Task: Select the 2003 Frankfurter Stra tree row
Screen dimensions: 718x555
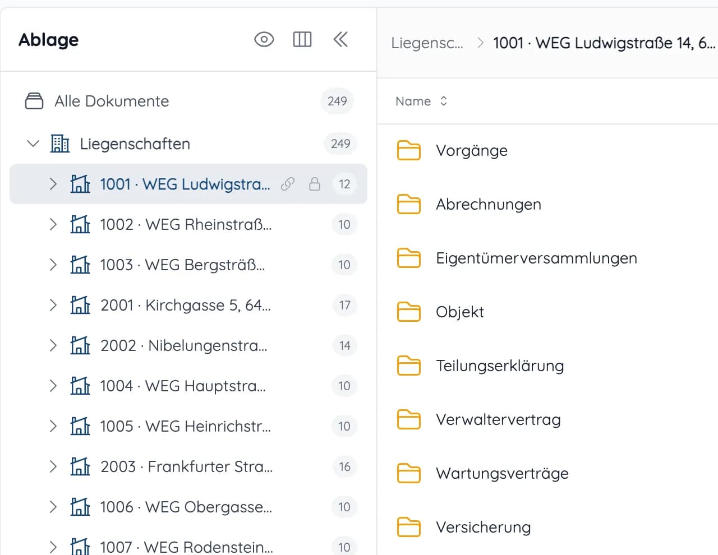Action: (188, 466)
